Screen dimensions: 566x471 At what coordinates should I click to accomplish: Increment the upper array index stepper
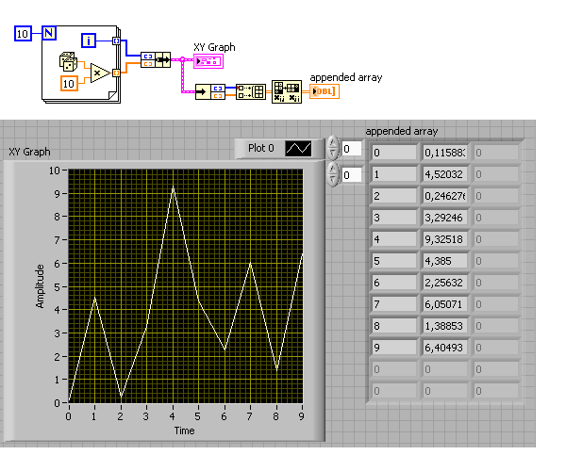tap(332, 142)
